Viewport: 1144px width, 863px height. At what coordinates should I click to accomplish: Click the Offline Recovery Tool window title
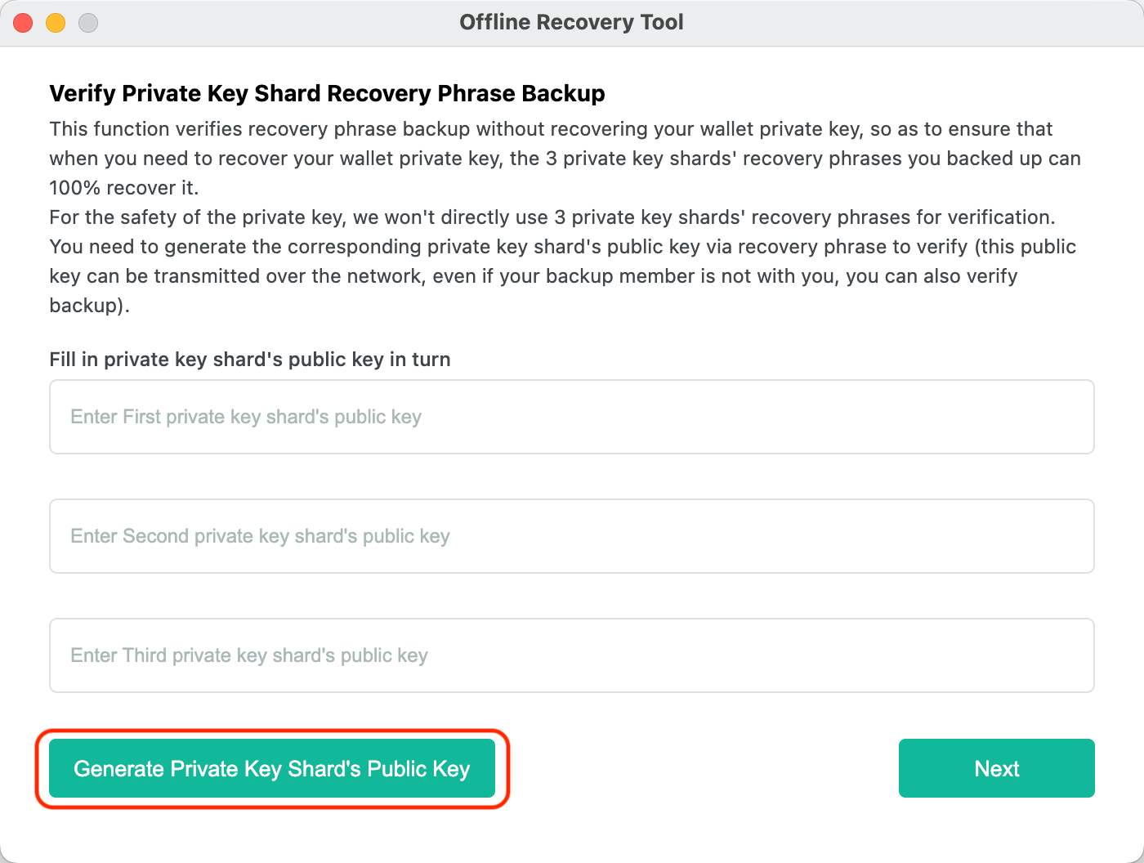coord(571,22)
